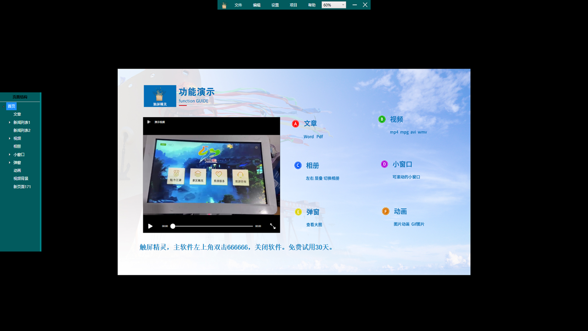This screenshot has width=588, height=331.
Task: Click the orange F circle icon
Action: [385, 211]
